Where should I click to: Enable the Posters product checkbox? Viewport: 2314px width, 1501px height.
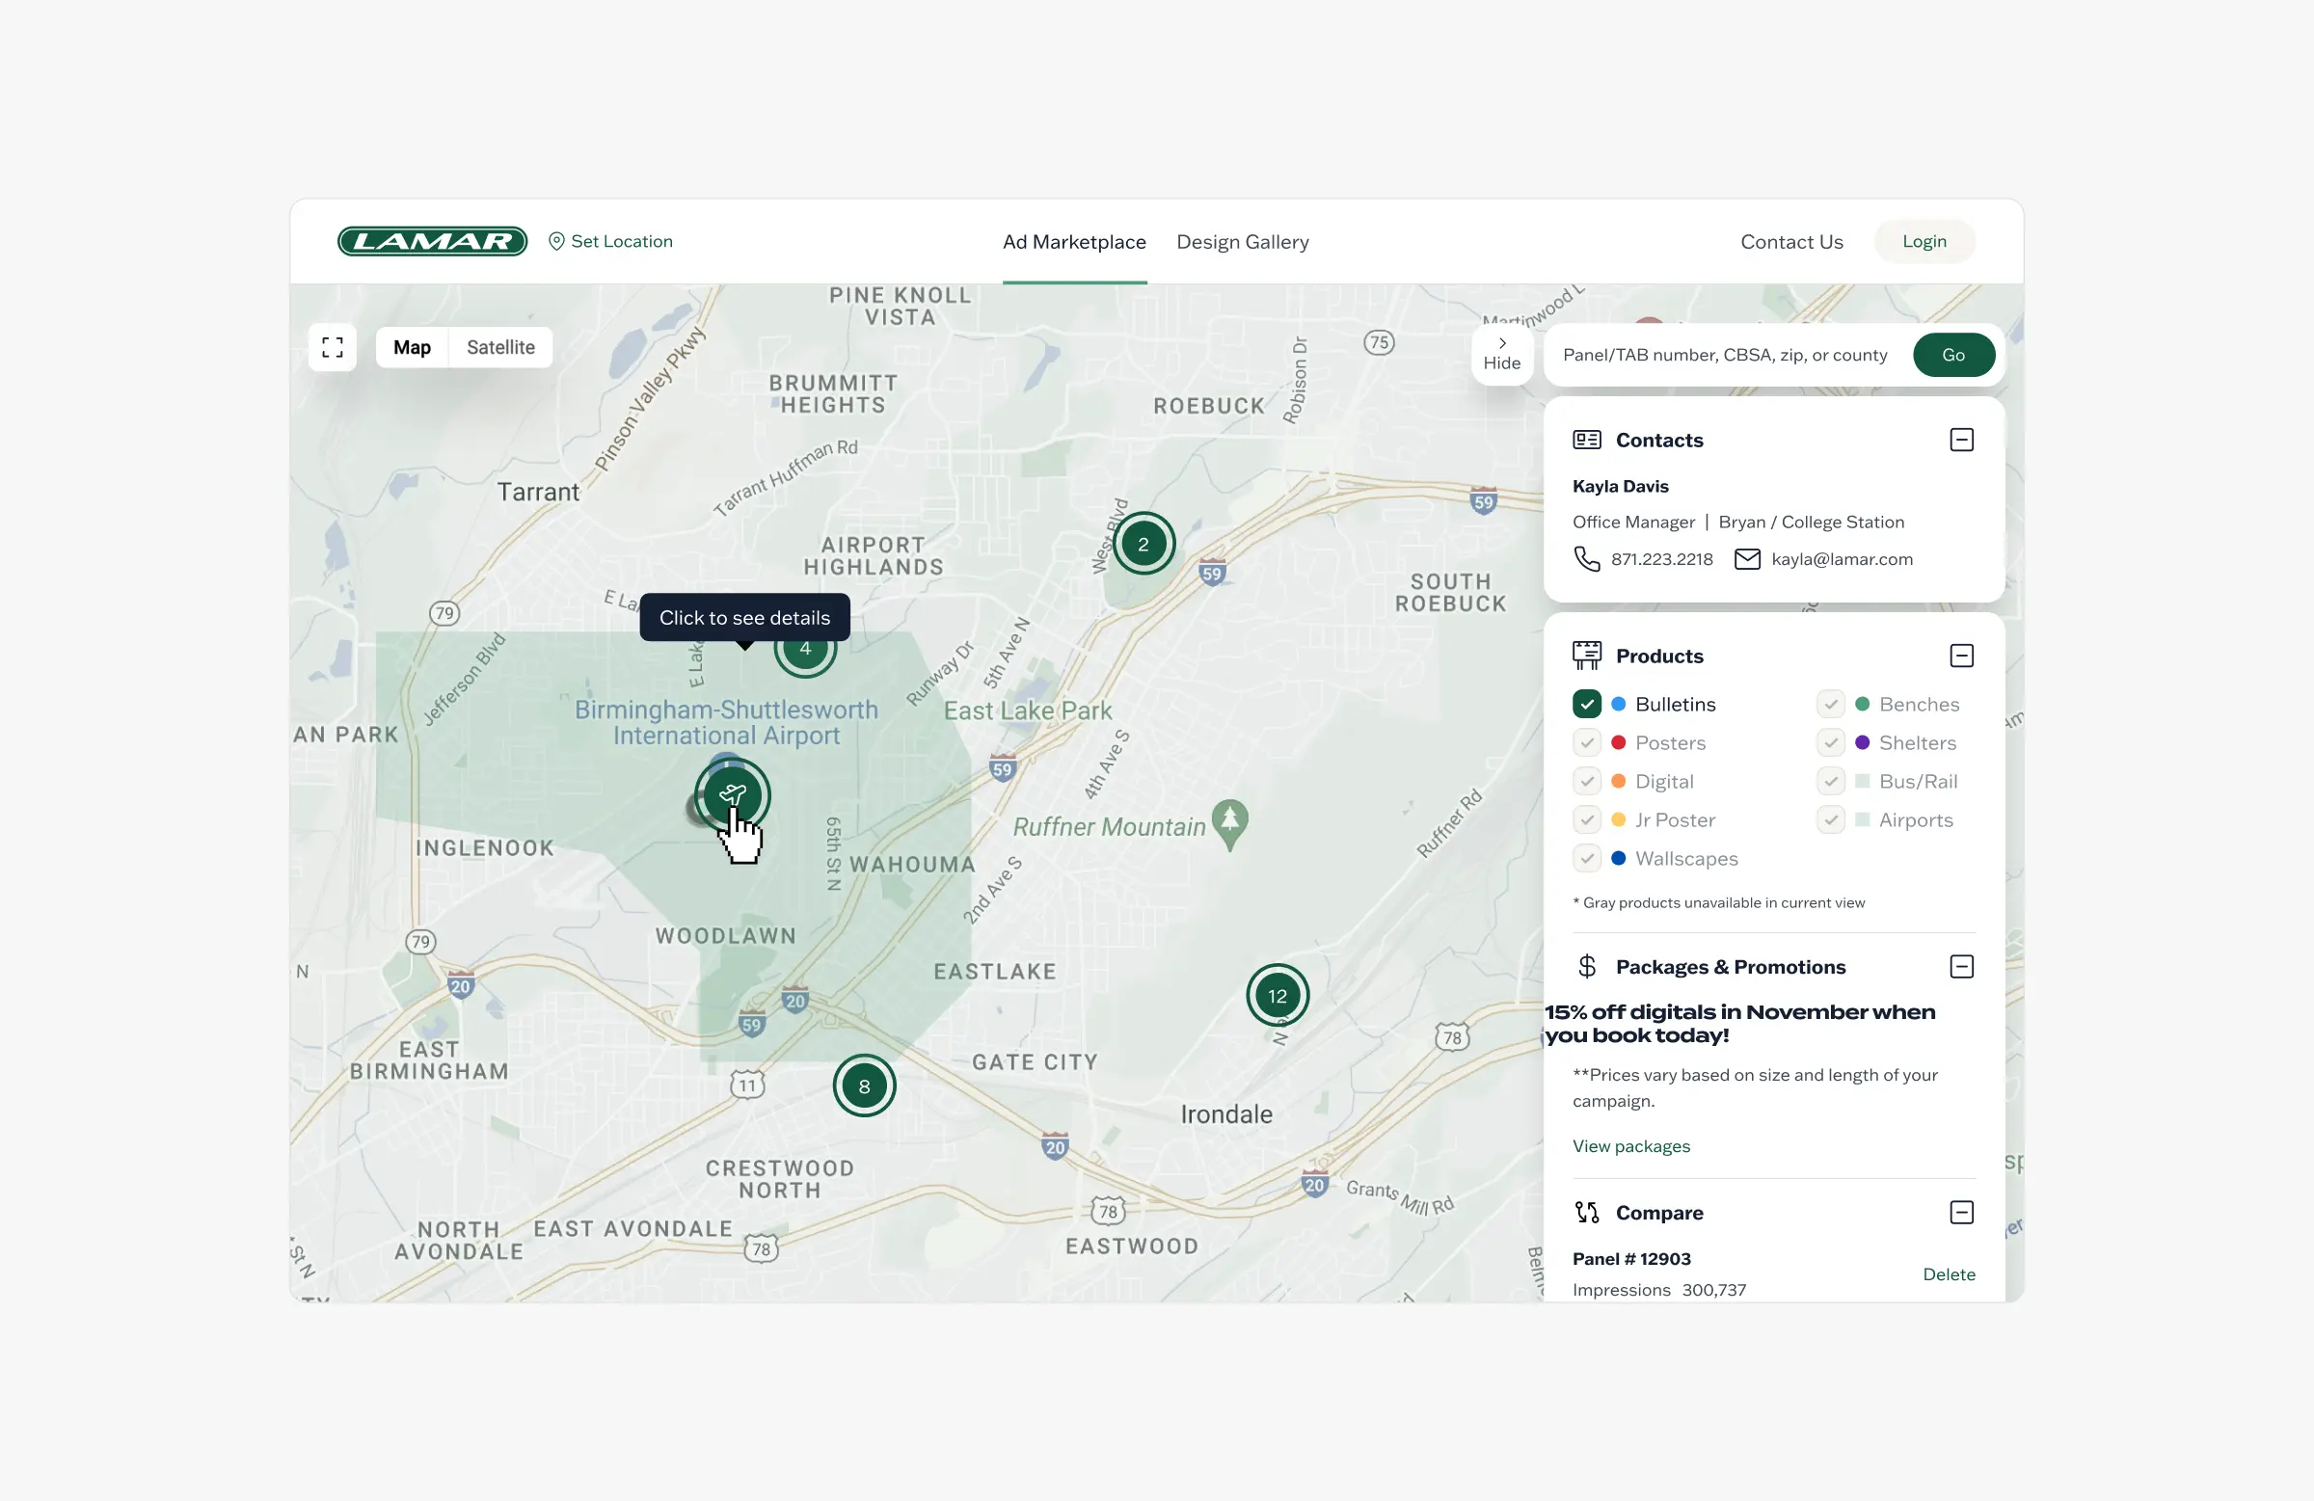pyautogui.click(x=1587, y=742)
